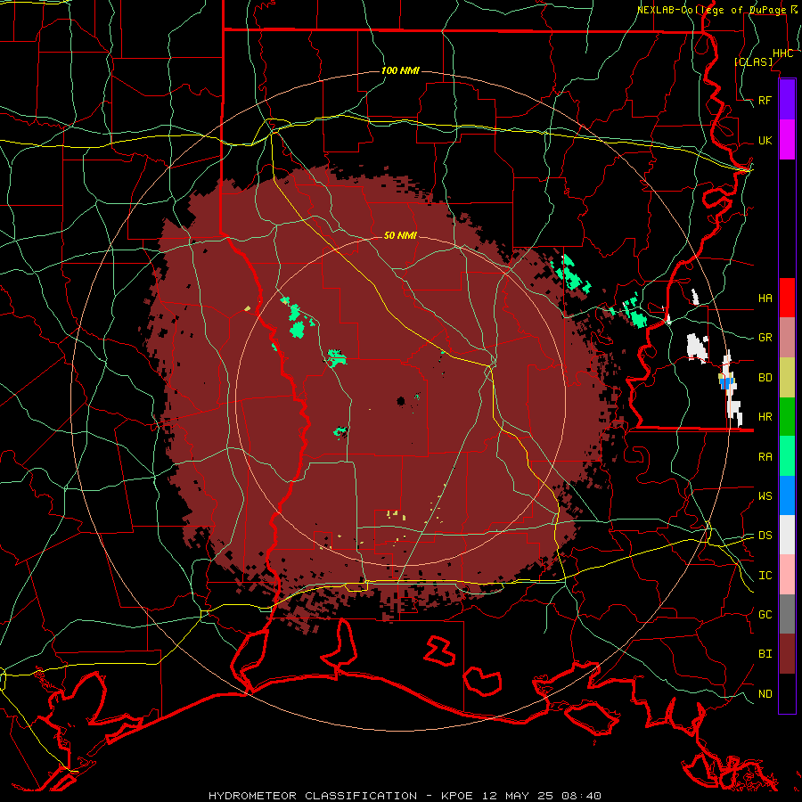Click the GR legend label

(765, 338)
